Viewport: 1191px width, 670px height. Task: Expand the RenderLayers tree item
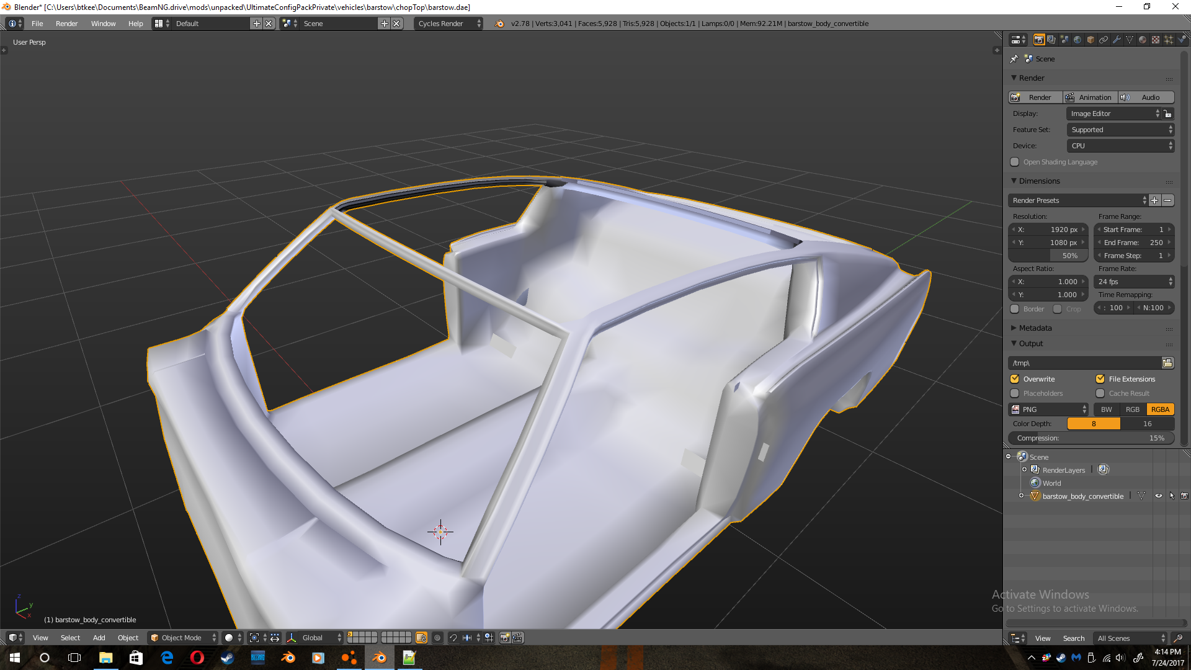pos(1025,470)
